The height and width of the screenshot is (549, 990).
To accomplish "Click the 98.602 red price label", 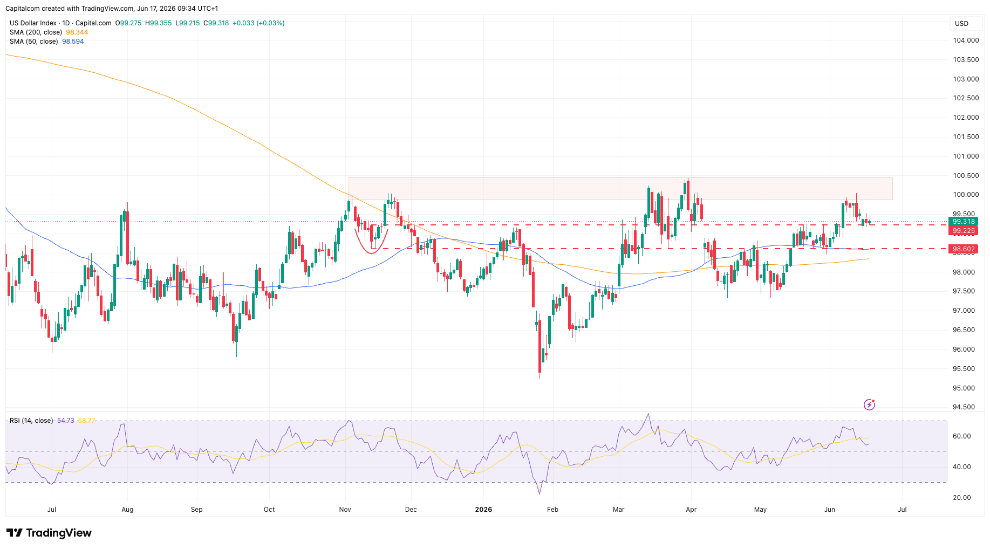I will (964, 249).
